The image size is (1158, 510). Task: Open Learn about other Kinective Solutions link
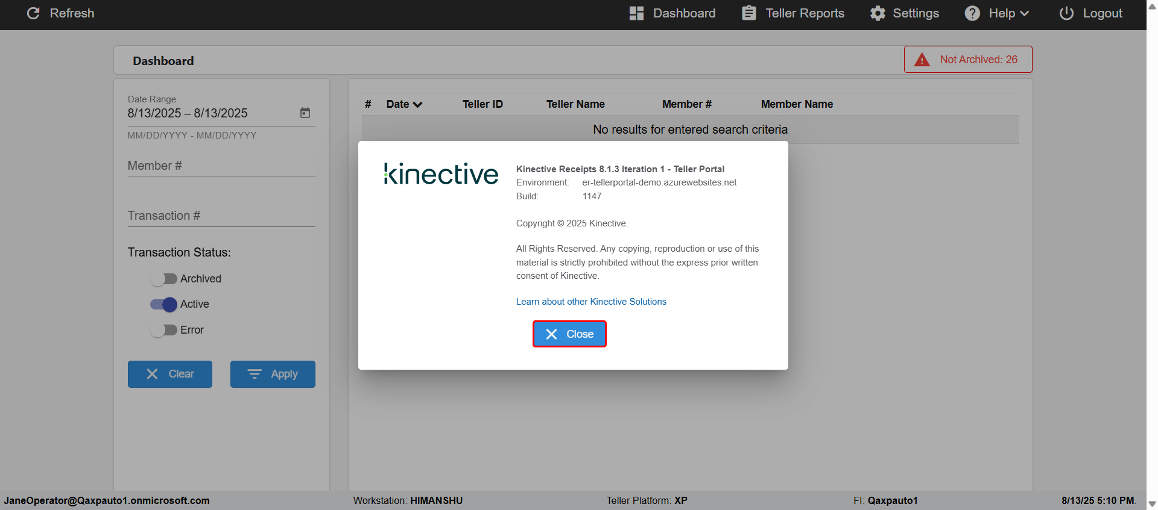click(591, 302)
